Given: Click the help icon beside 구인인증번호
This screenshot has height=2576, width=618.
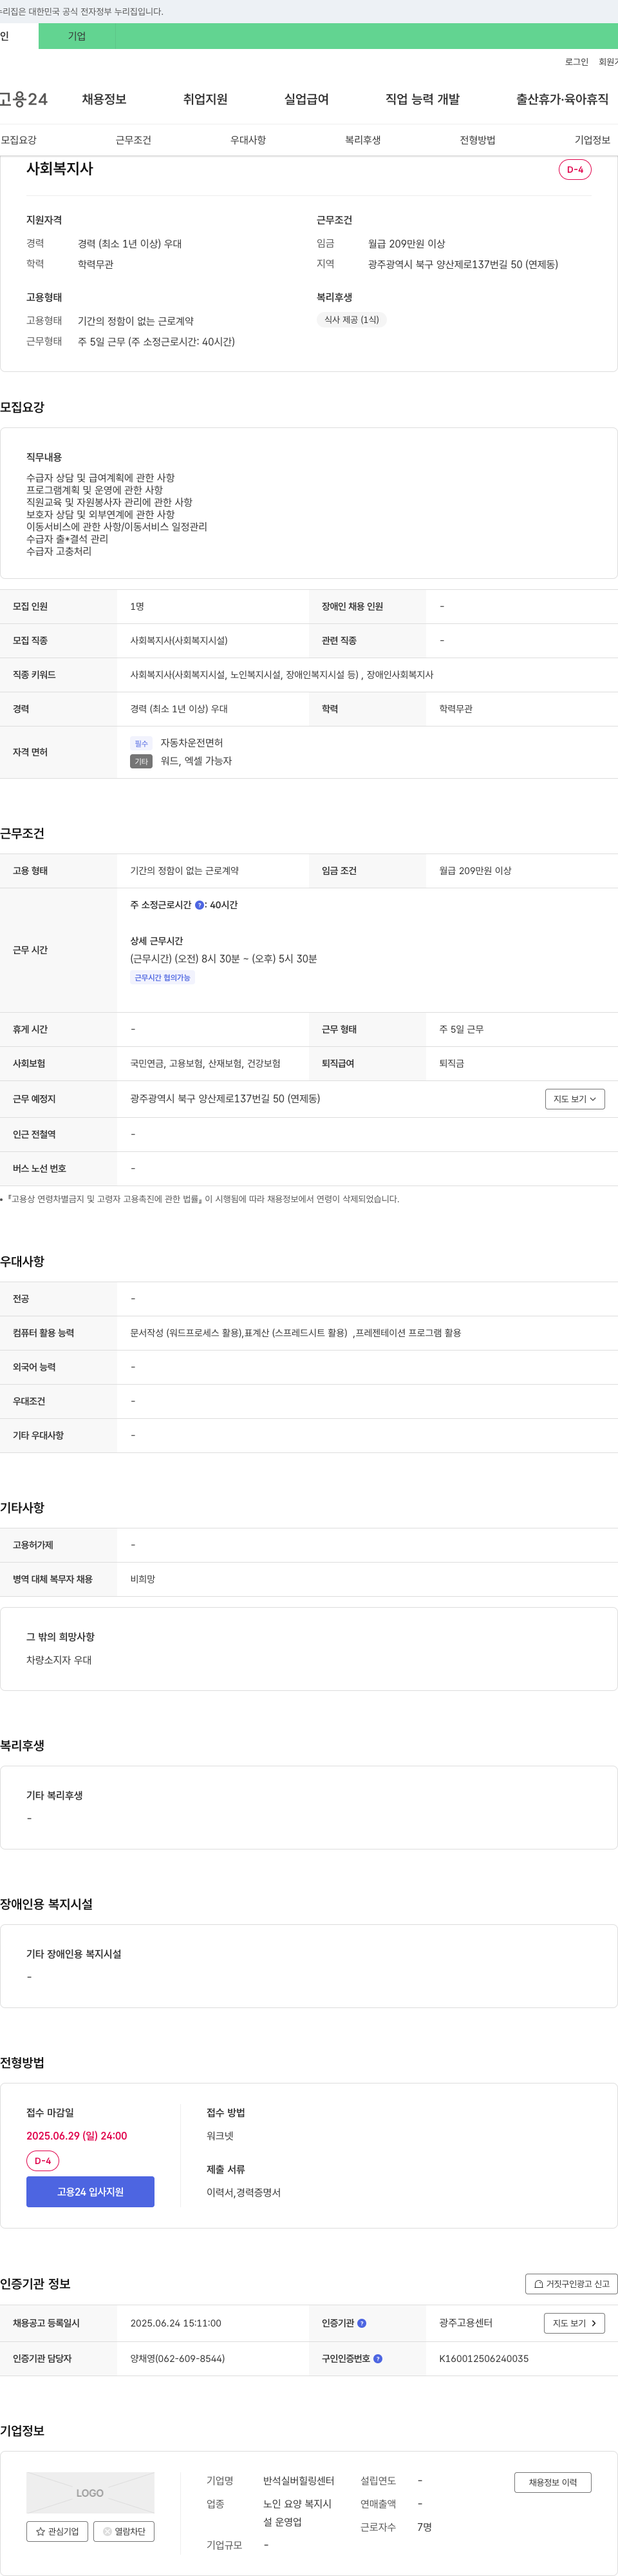Looking at the screenshot, I should 377,2358.
